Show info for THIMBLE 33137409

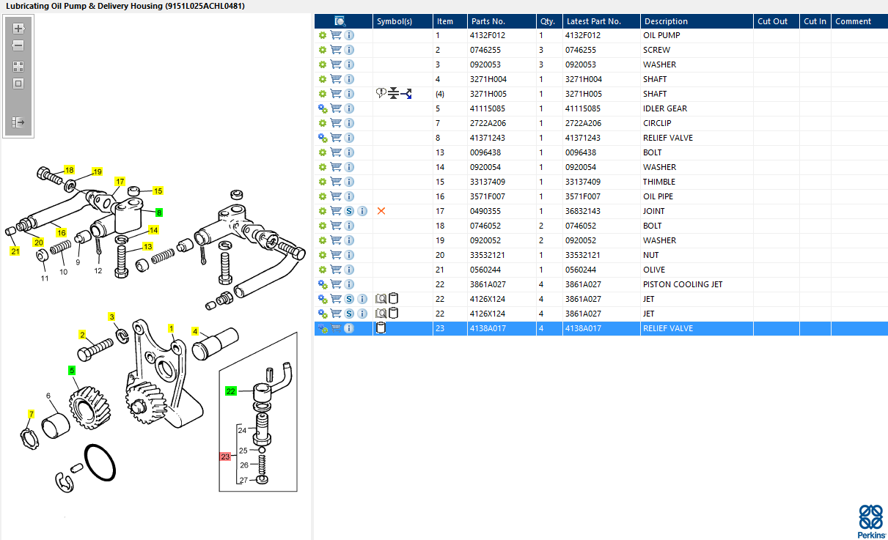349,182
